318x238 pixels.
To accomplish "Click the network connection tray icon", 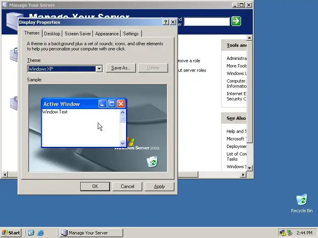I will 290,233.
